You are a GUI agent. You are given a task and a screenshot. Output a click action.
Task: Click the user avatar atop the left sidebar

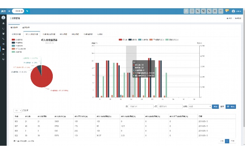[3, 18]
